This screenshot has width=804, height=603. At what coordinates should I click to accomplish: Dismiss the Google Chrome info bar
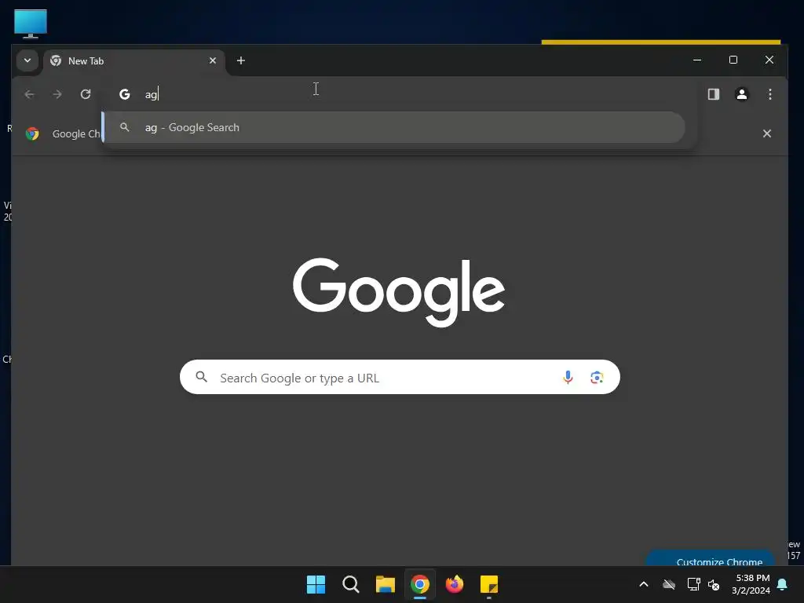pyautogui.click(x=766, y=133)
